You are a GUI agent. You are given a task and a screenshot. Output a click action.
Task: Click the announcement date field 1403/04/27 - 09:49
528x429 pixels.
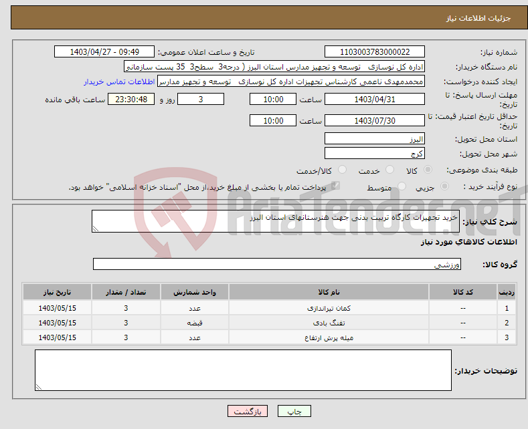(x=104, y=51)
